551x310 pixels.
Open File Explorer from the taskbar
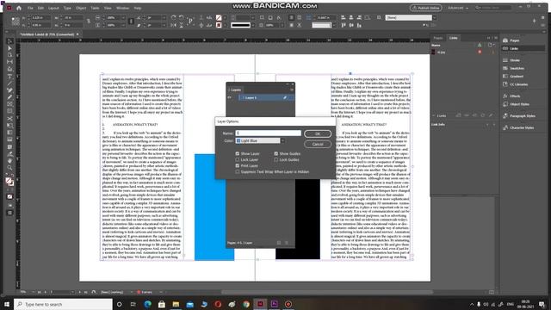pyautogui.click(x=176, y=304)
